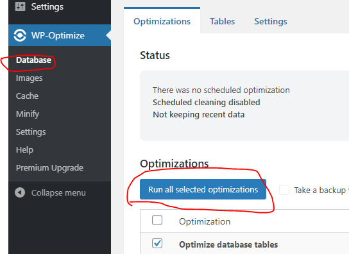Click 'Scheduled cleaning disabled' status text
Image resolution: width=349 pixels, height=254 pixels.
point(207,103)
